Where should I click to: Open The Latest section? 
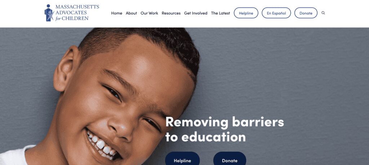221,13
